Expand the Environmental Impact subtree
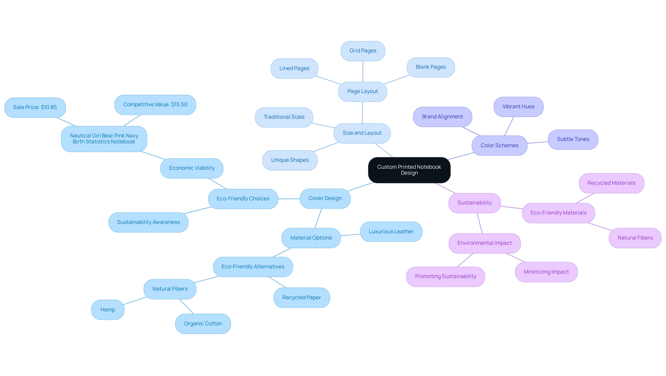The height and width of the screenshot is (376, 666). pyautogui.click(x=484, y=243)
